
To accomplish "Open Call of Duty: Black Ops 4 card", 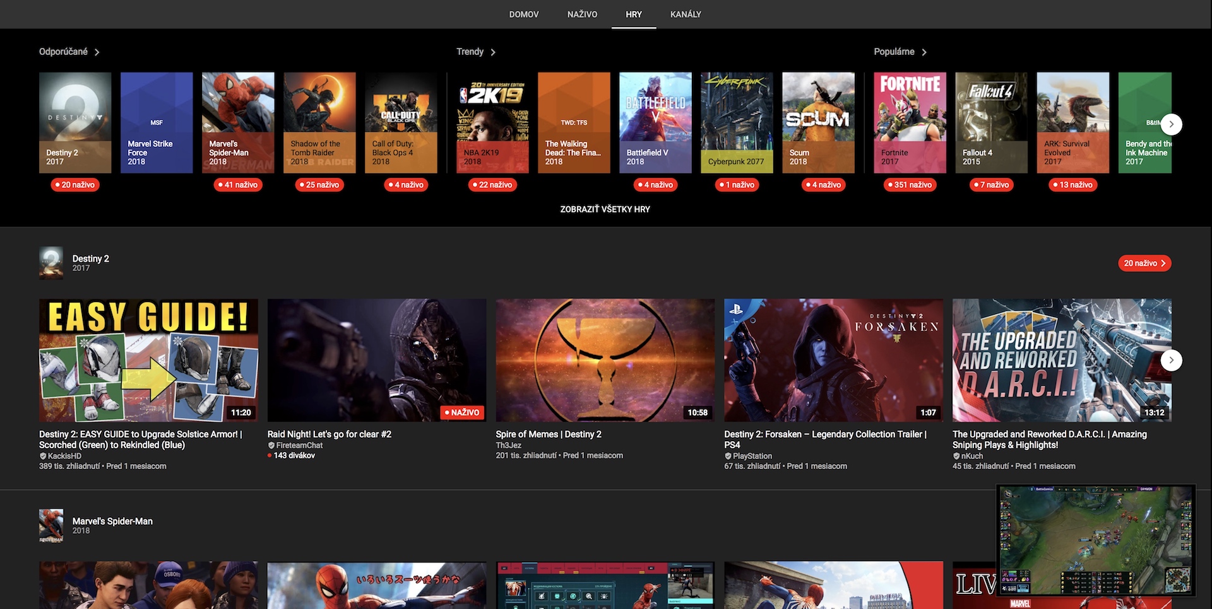I will 401,122.
